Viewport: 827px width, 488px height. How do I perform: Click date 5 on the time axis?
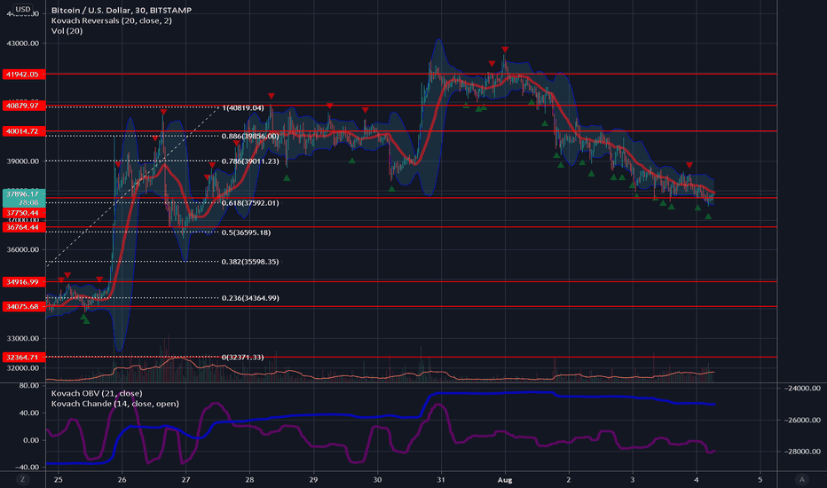pyautogui.click(x=760, y=480)
